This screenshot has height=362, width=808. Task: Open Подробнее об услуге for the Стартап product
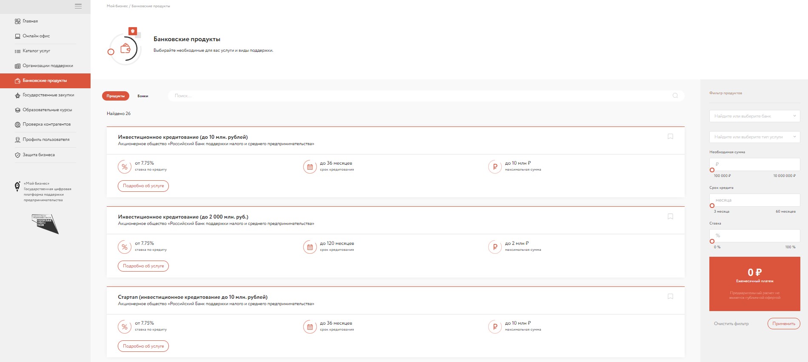tap(143, 346)
